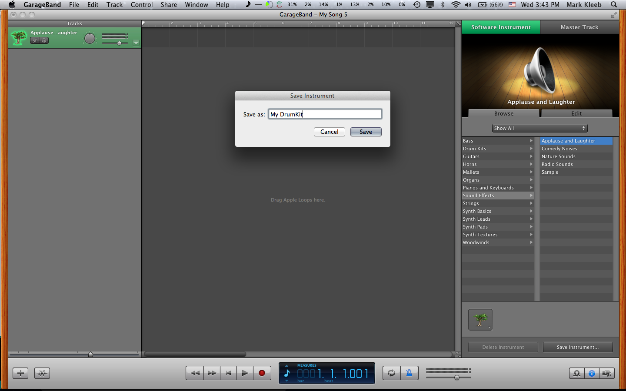
Task: Cancel the Save Instrument dialog
Action: tap(329, 132)
